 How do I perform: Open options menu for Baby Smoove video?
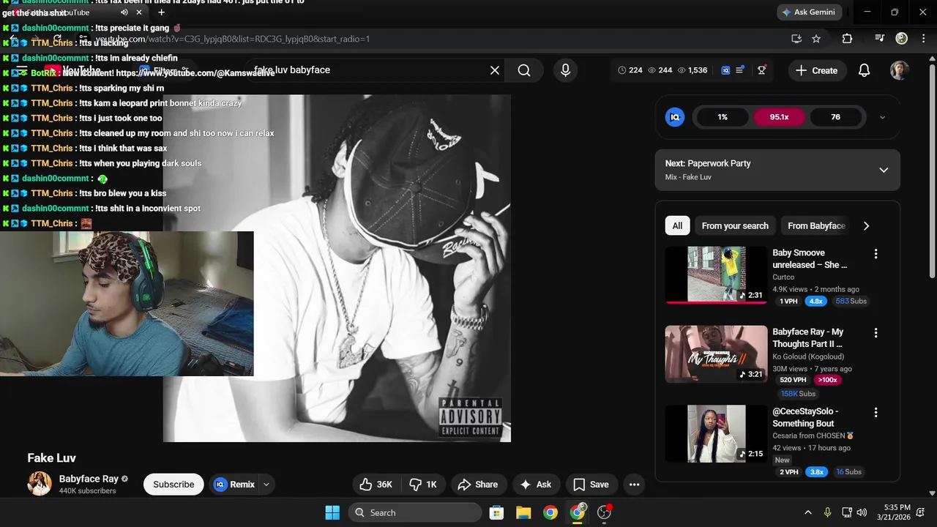(876, 254)
